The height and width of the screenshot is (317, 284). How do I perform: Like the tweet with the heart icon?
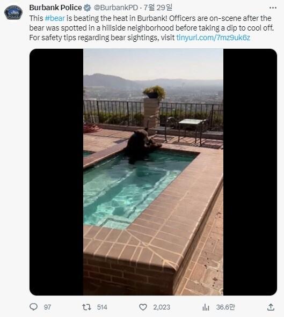pos(143,307)
